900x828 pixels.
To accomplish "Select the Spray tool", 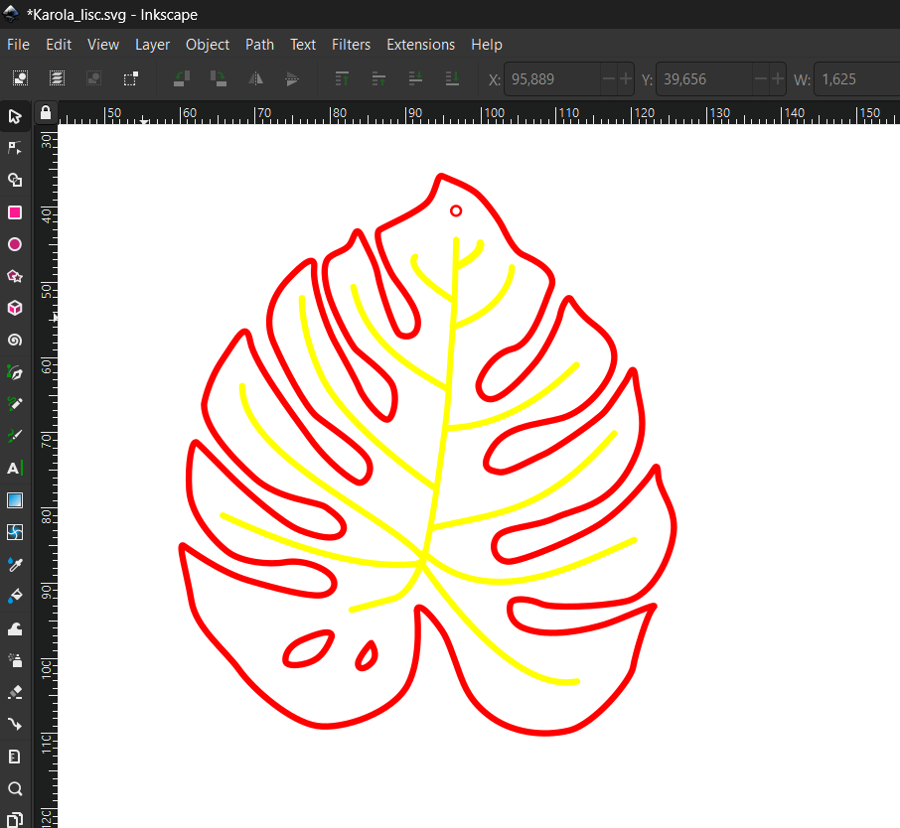I will (15, 660).
